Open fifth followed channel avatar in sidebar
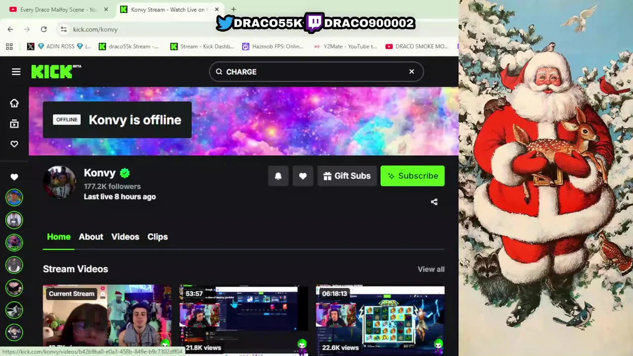Viewport: 633px width, 356px height. (14, 287)
